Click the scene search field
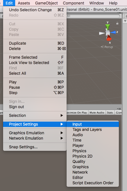 pos(93,16)
